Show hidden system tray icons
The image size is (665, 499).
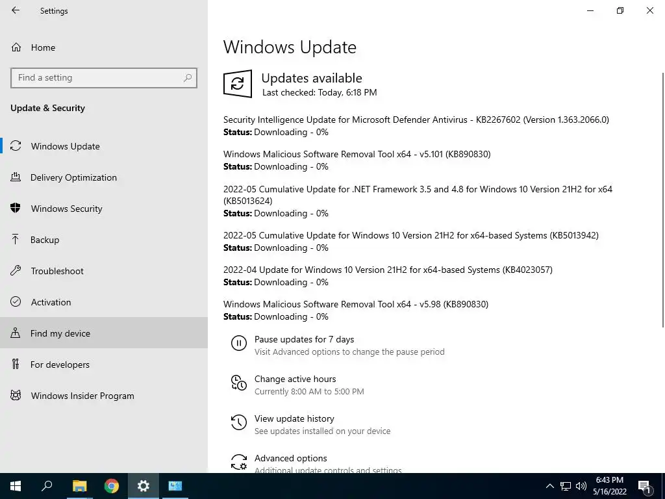tap(549, 486)
